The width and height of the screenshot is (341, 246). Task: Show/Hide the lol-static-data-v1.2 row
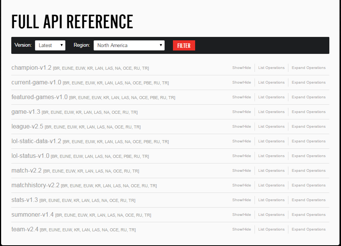pyautogui.click(x=242, y=141)
